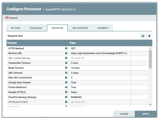This screenshot has width=159, height=120.
Task: Select the Properties tab
Action: click(57, 28)
